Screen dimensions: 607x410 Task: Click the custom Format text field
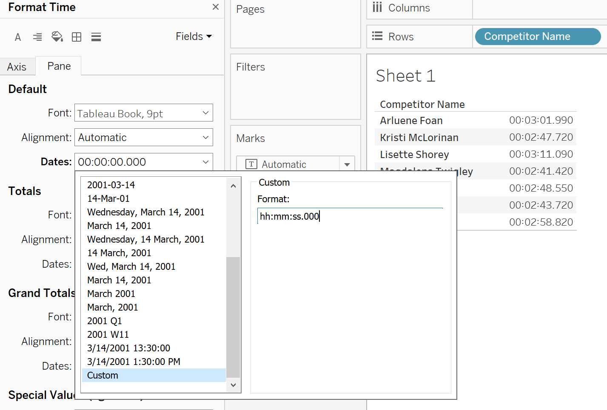click(x=350, y=216)
